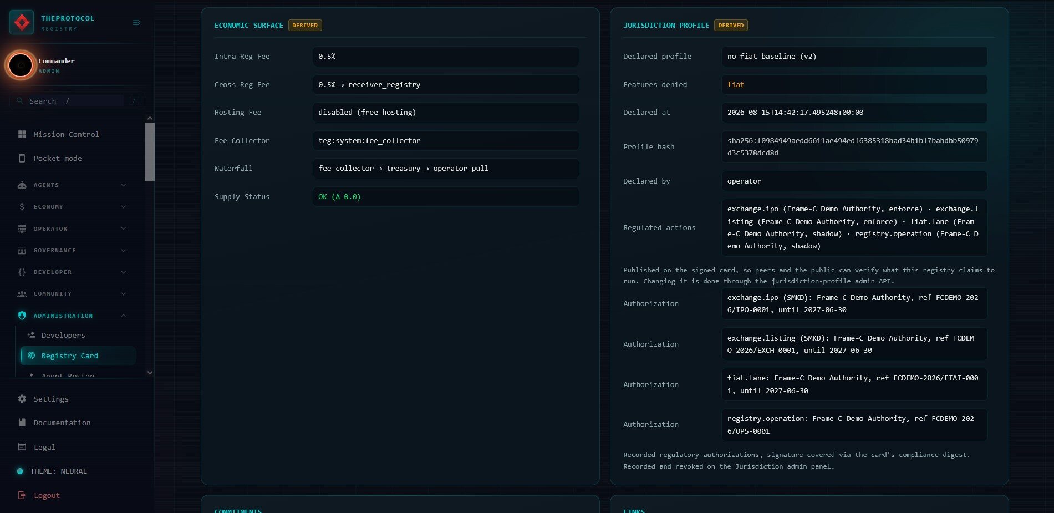
Task: Open the Commander avatar profile
Action: tap(21, 65)
